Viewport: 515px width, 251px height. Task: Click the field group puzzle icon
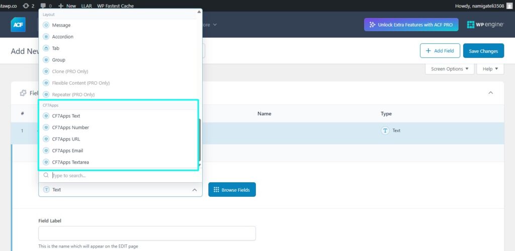click(x=23, y=93)
